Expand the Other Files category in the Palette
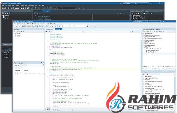 (x=144, y=80)
